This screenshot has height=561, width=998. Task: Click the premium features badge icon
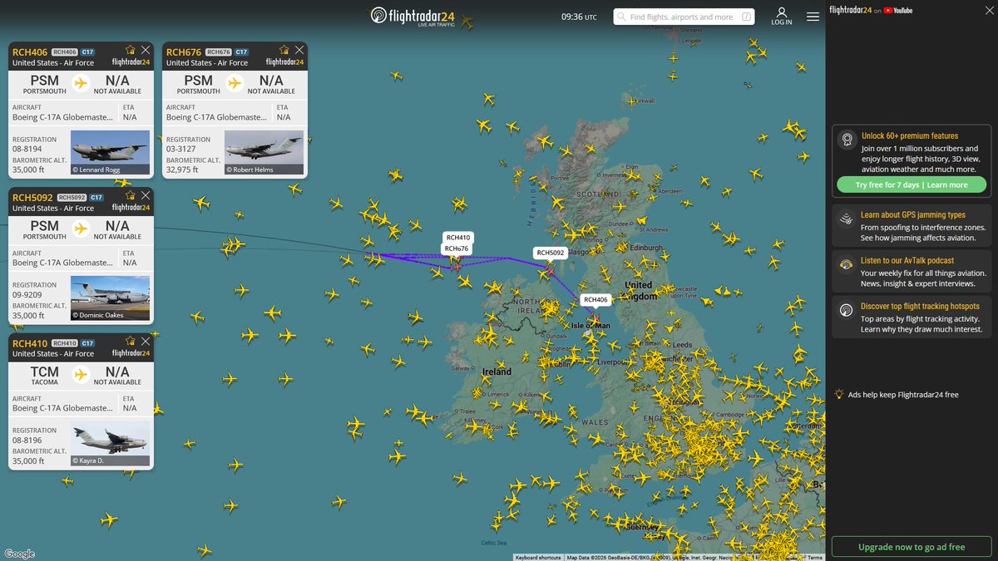tap(847, 140)
